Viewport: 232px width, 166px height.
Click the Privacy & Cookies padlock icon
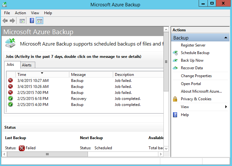tap(175, 99)
